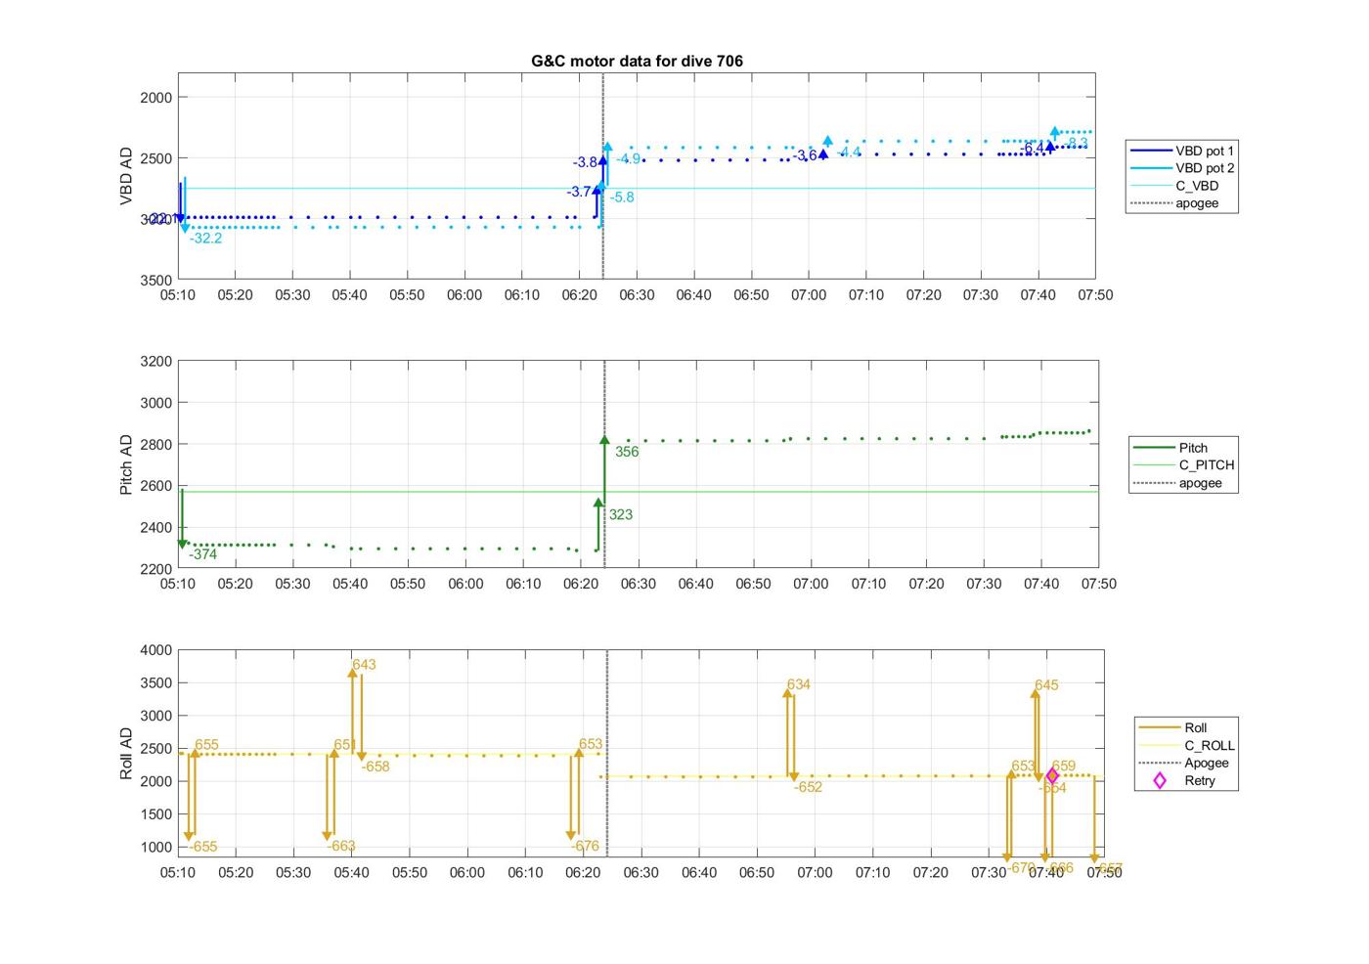1369x964 pixels.
Task: Select 'VBD pot 1' legend entry
Action: pos(1205,151)
